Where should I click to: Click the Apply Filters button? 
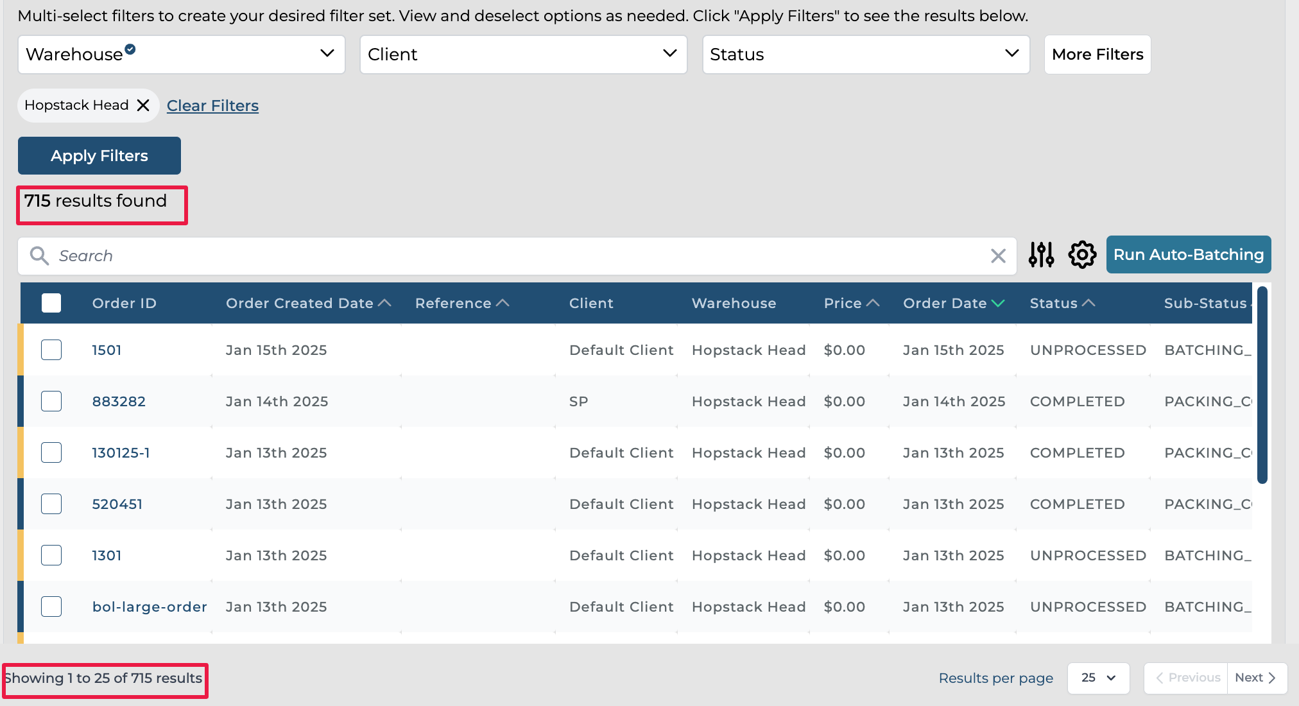99,155
